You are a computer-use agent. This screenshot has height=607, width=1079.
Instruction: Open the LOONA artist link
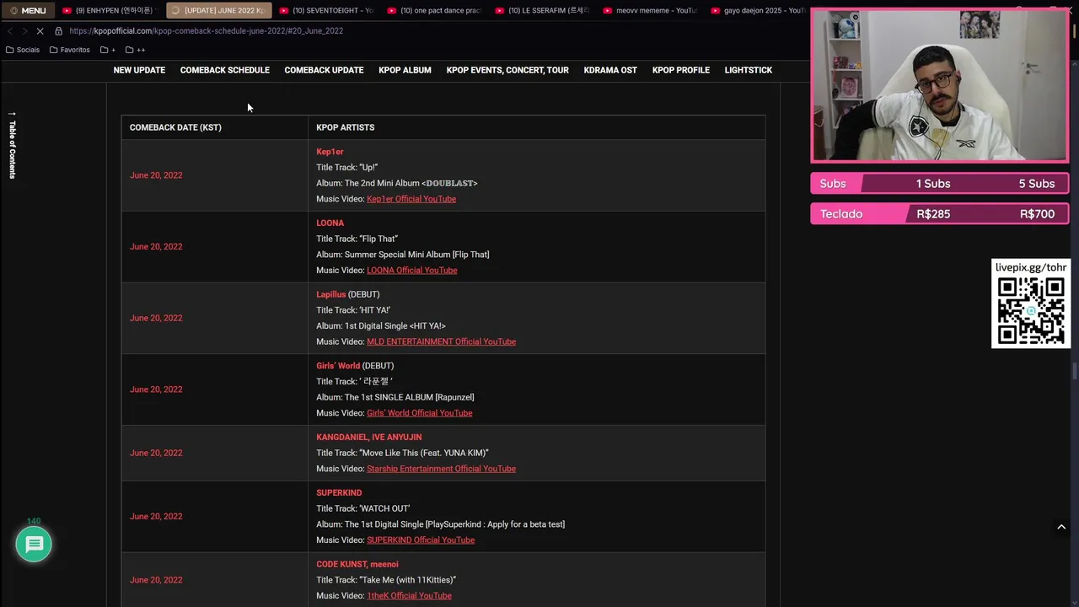pyautogui.click(x=330, y=223)
